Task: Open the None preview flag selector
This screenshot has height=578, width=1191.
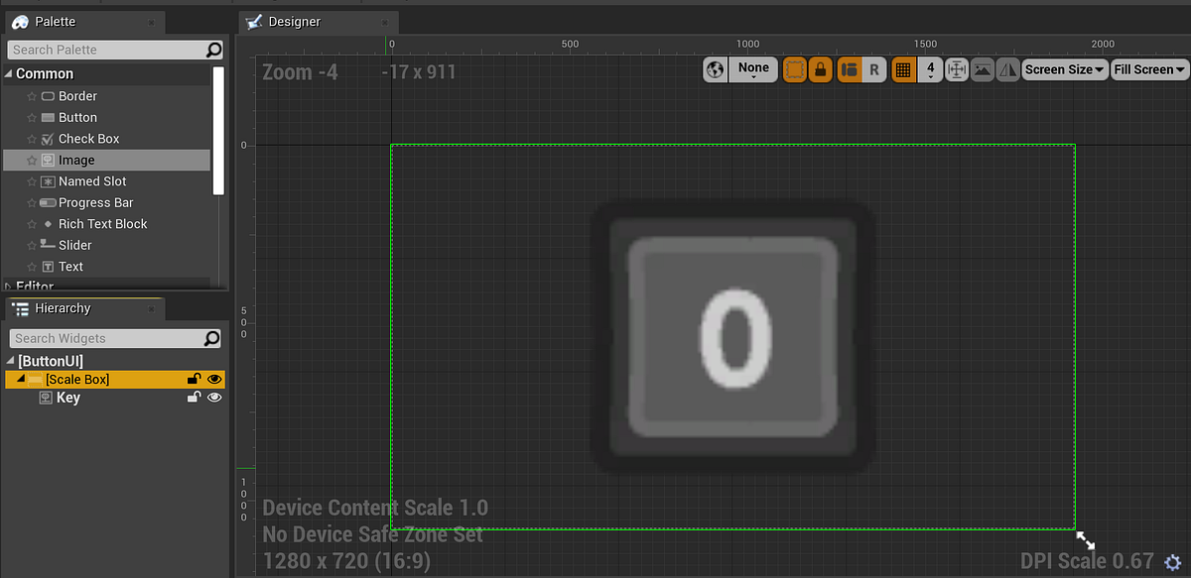Action: tap(753, 69)
